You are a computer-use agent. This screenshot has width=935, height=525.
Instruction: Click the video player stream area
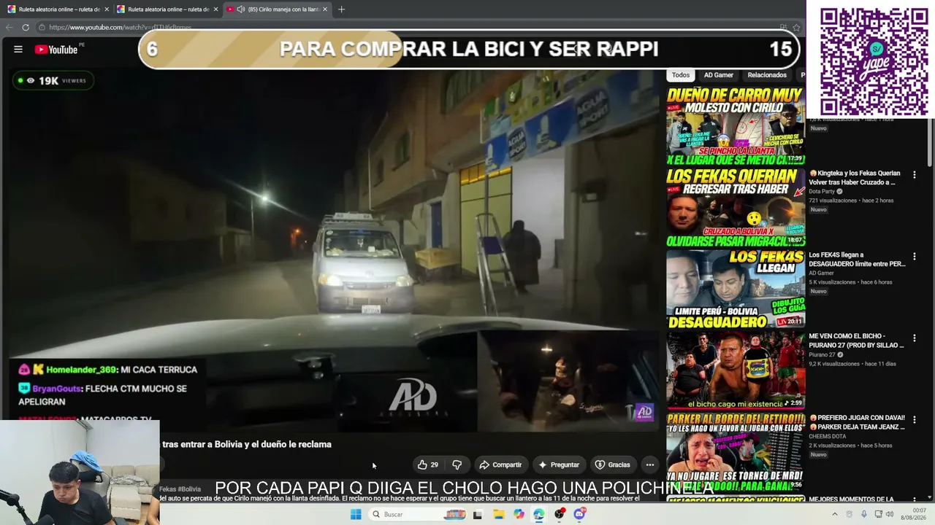[333, 252]
